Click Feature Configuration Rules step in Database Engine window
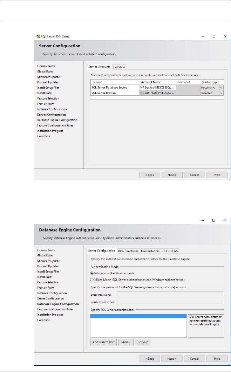This screenshot has width=231, height=372. (x=55, y=309)
